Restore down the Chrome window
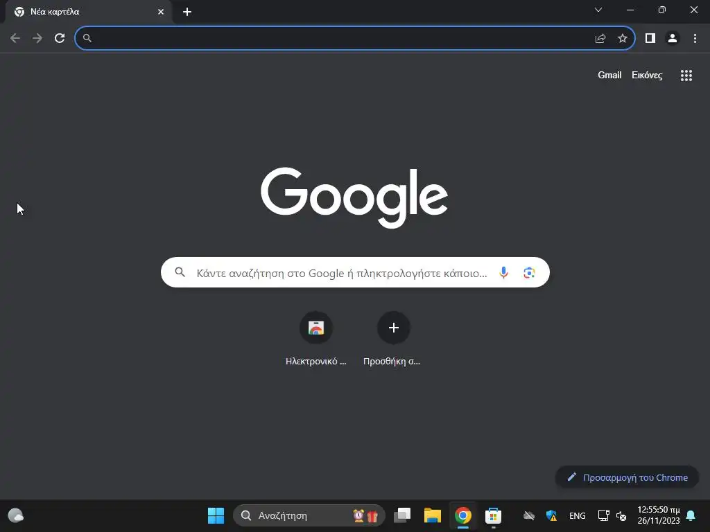Image resolution: width=710 pixels, height=532 pixels. coord(662,10)
